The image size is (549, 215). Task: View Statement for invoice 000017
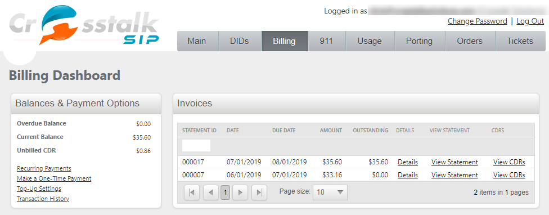454,162
